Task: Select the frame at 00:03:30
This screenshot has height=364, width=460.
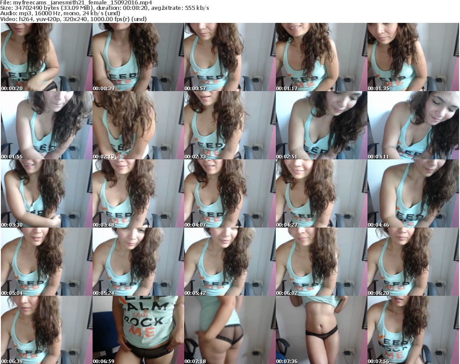Action: tap(46, 193)
